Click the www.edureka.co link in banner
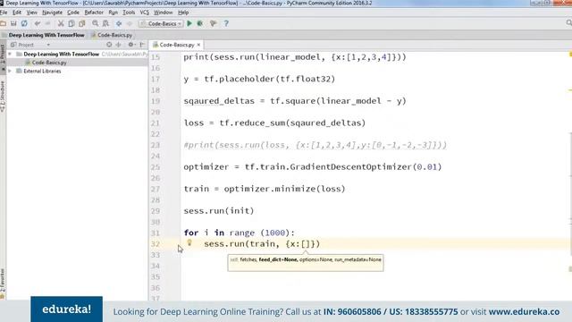 tap(524, 312)
